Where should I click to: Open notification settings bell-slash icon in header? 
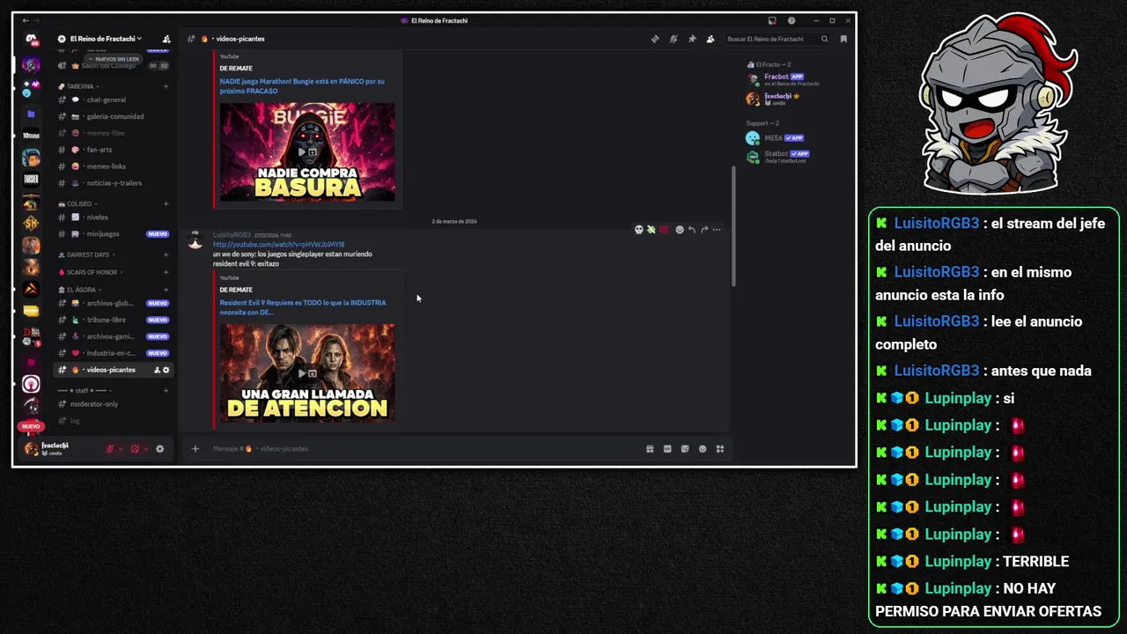674,39
